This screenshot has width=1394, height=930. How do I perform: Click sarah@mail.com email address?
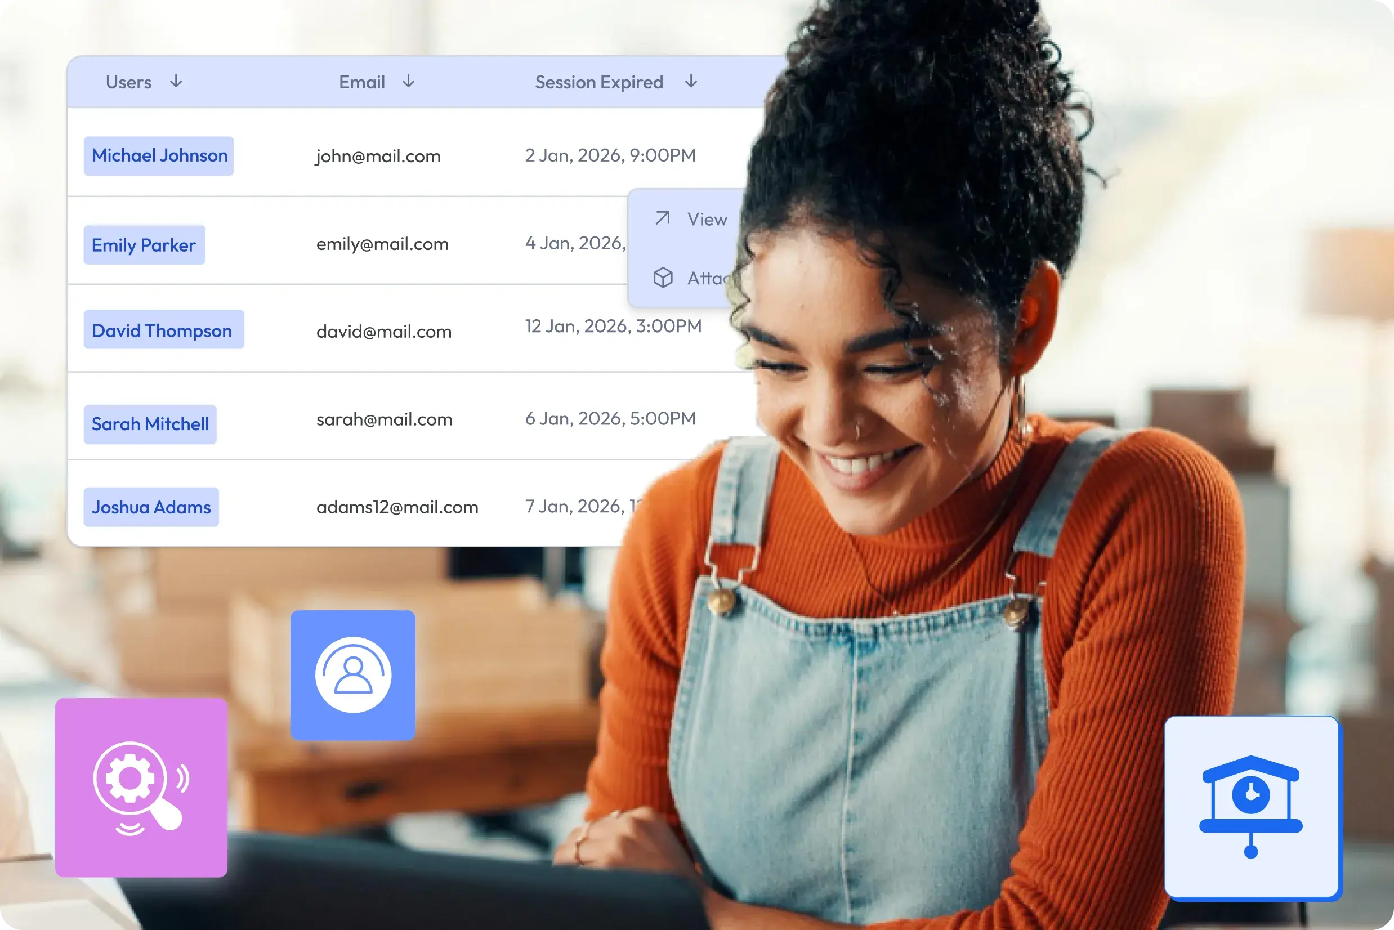click(x=384, y=419)
